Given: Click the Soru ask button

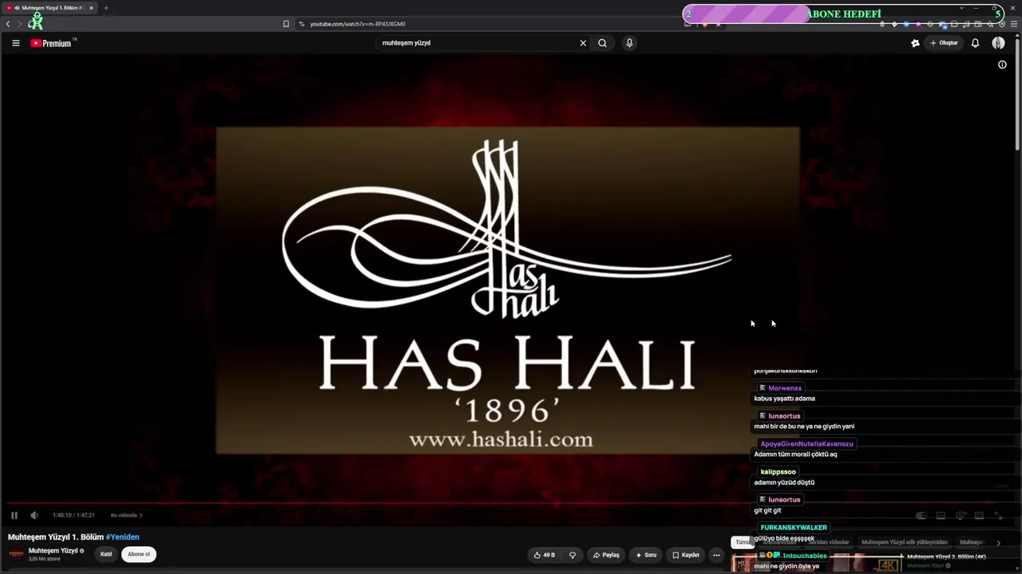Looking at the screenshot, I should [646, 555].
